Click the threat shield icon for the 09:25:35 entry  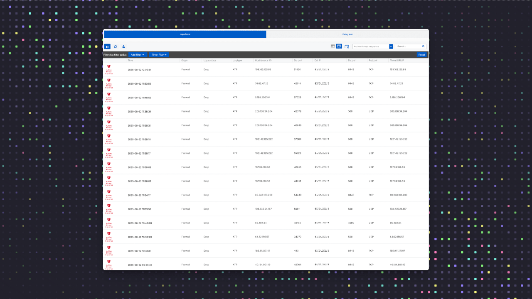pos(109,262)
